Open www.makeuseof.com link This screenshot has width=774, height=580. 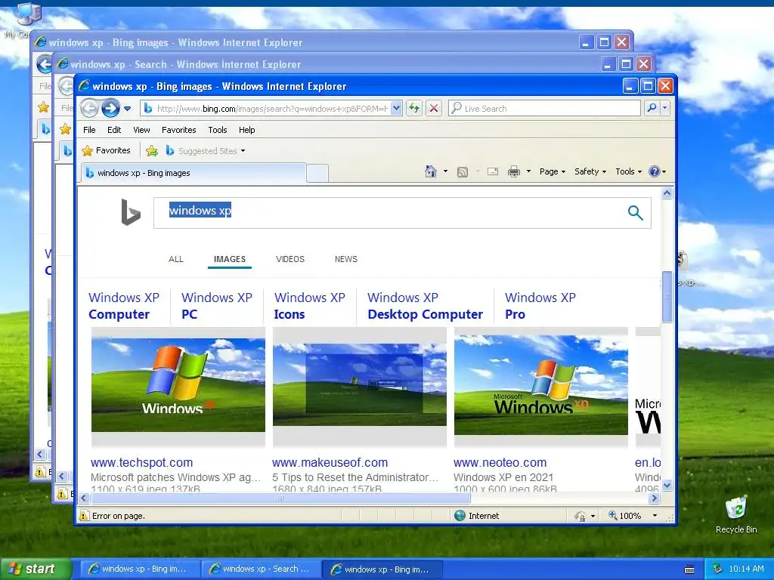(x=330, y=463)
